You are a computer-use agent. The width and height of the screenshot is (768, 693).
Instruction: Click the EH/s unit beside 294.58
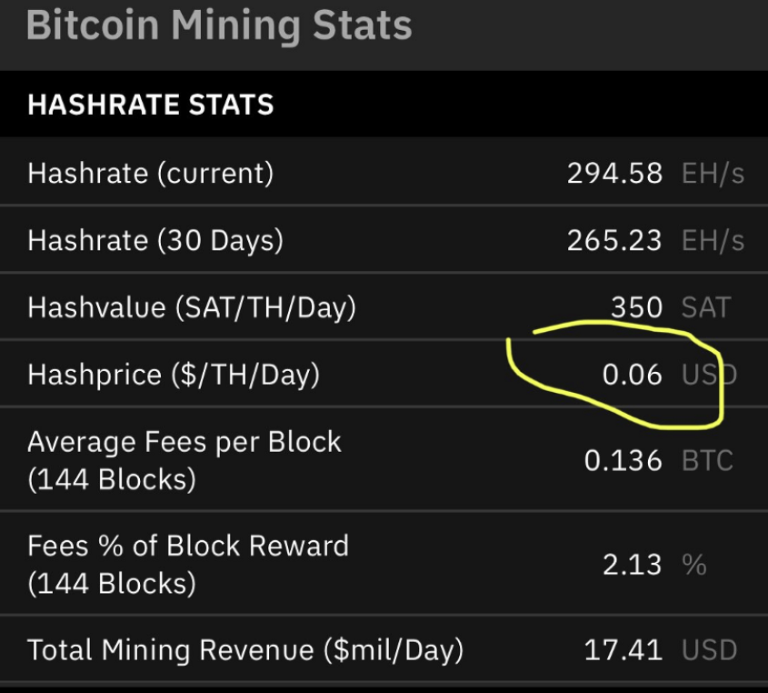(713, 174)
